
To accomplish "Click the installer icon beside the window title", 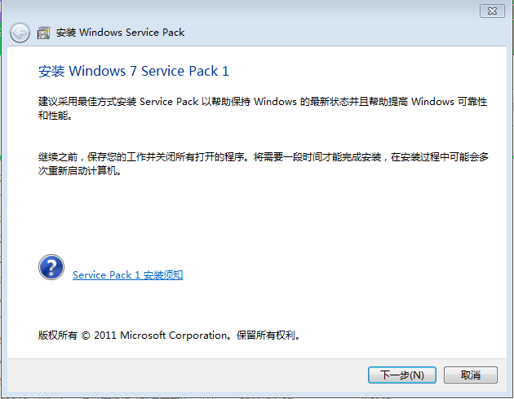I will tap(43, 33).
